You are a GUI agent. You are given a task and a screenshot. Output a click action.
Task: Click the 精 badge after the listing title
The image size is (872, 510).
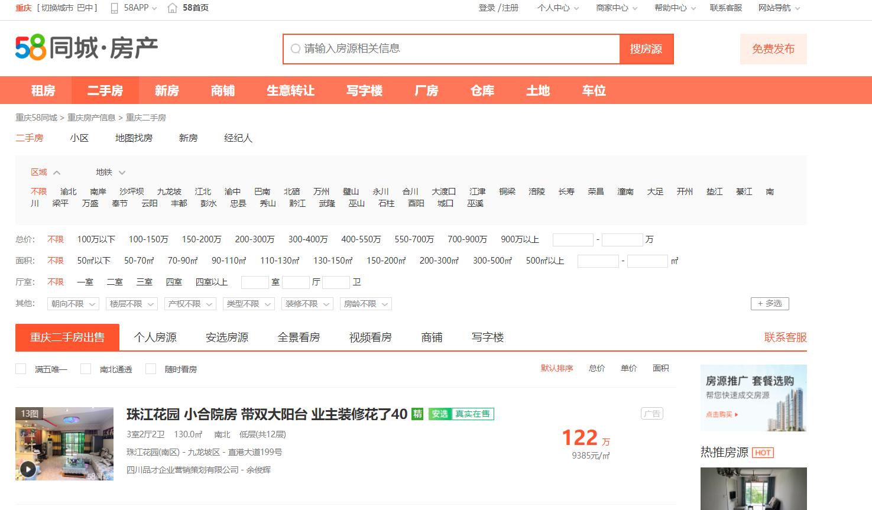[417, 414]
